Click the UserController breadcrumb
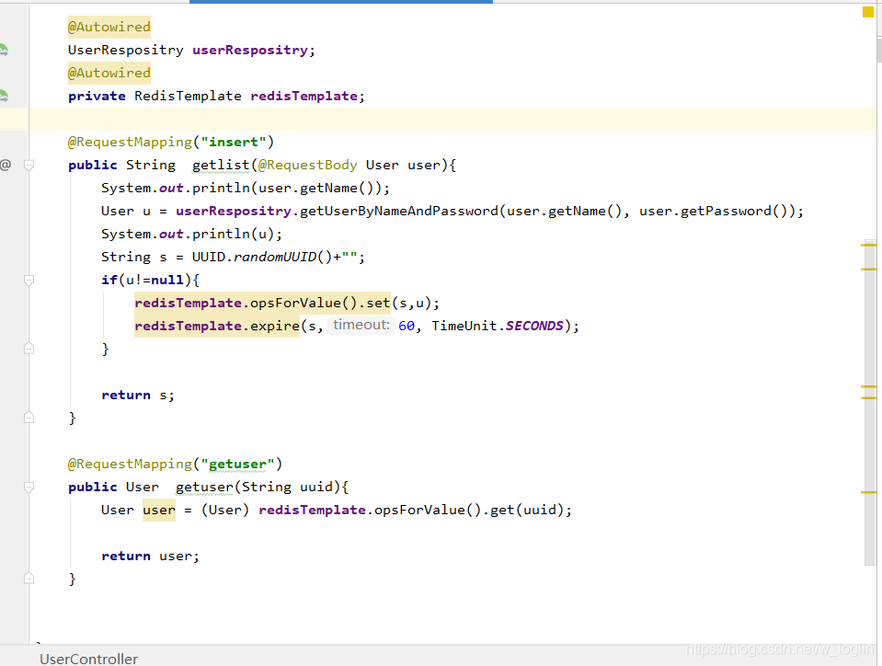Viewport: 882px width, 666px height. [x=89, y=659]
